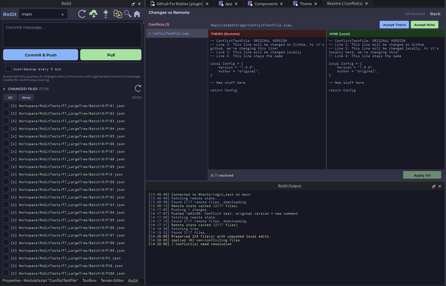Click into the commit message field
Viewport: 446px width, 286px height.
pyautogui.click(x=72, y=35)
